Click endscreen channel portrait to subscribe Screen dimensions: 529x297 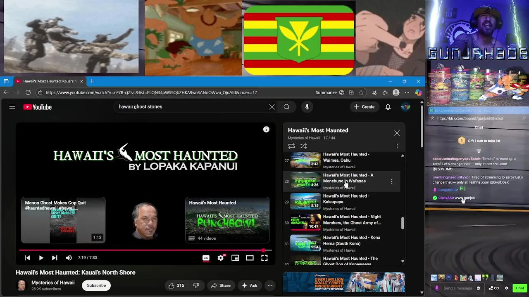click(x=145, y=221)
